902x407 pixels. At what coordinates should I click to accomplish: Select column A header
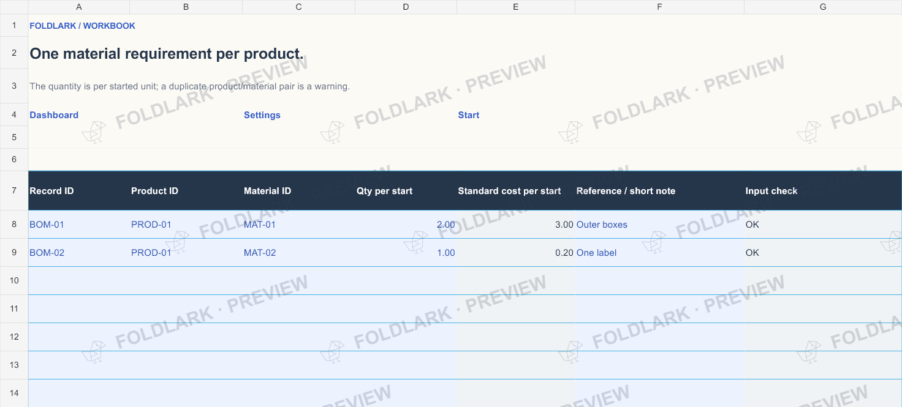coord(79,7)
